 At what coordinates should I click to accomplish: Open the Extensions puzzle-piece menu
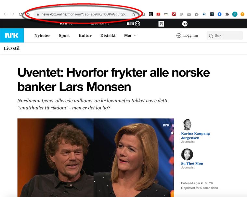tap(227, 14)
